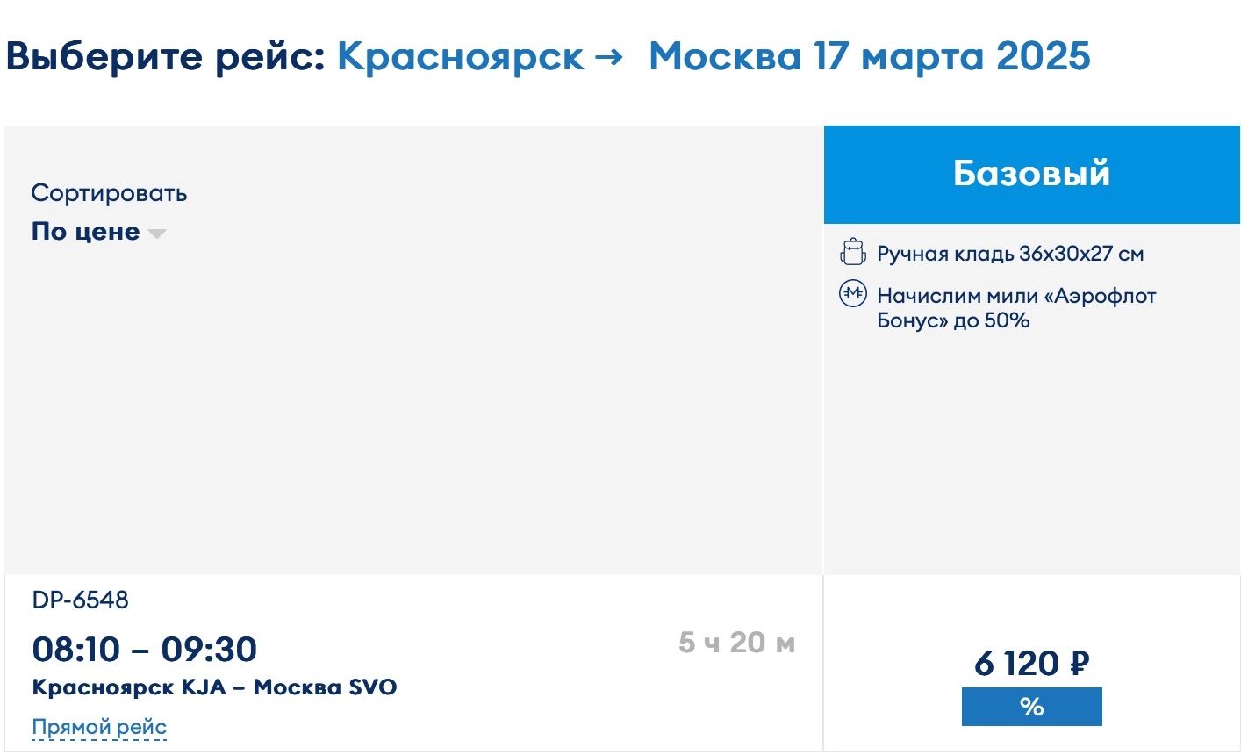
Task: Click the 09:30 arrival time
Action: 209,650
